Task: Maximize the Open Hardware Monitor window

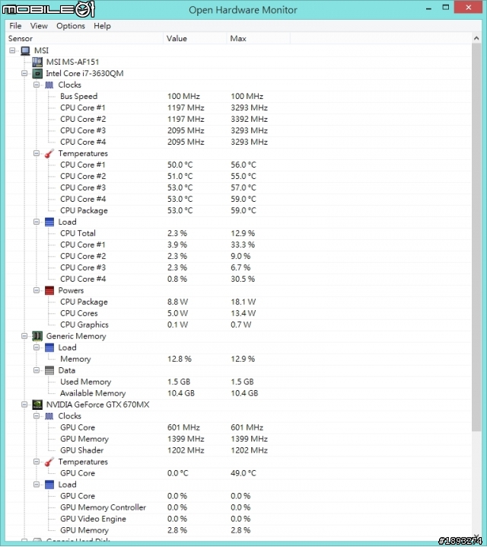Action: point(446,8)
